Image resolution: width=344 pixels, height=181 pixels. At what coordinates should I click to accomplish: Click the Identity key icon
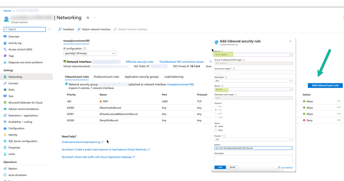click(x=5, y=135)
